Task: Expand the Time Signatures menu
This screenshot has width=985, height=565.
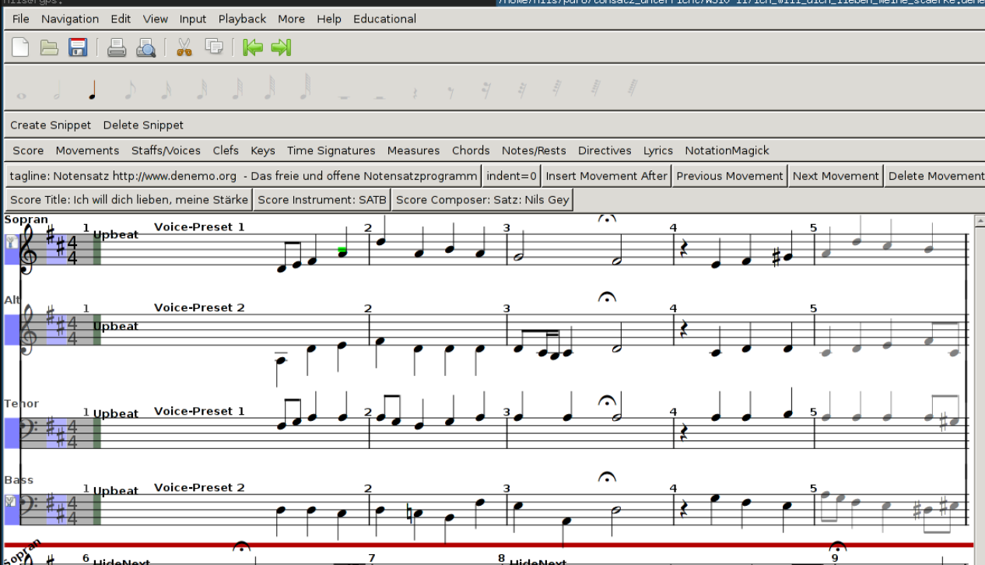Action: [331, 150]
